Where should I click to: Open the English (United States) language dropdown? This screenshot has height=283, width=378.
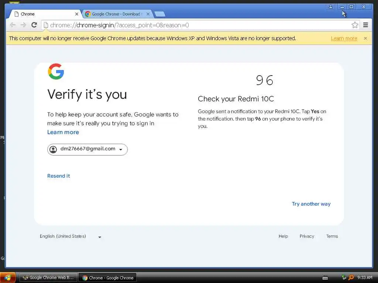(71, 236)
